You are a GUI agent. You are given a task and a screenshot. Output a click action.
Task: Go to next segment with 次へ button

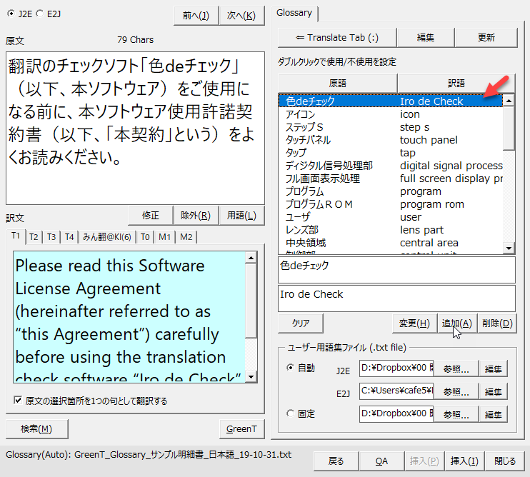click(x=241, y=15)
